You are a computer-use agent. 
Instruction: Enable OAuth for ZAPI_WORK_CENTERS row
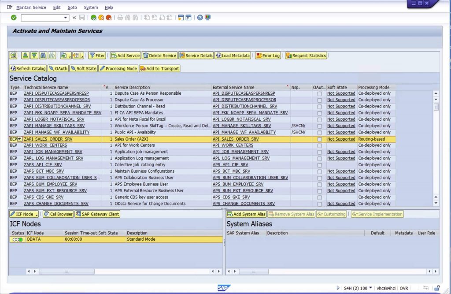[320, 145]
